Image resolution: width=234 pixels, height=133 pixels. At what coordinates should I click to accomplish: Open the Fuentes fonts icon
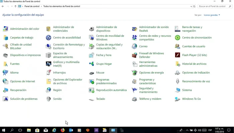5,64
